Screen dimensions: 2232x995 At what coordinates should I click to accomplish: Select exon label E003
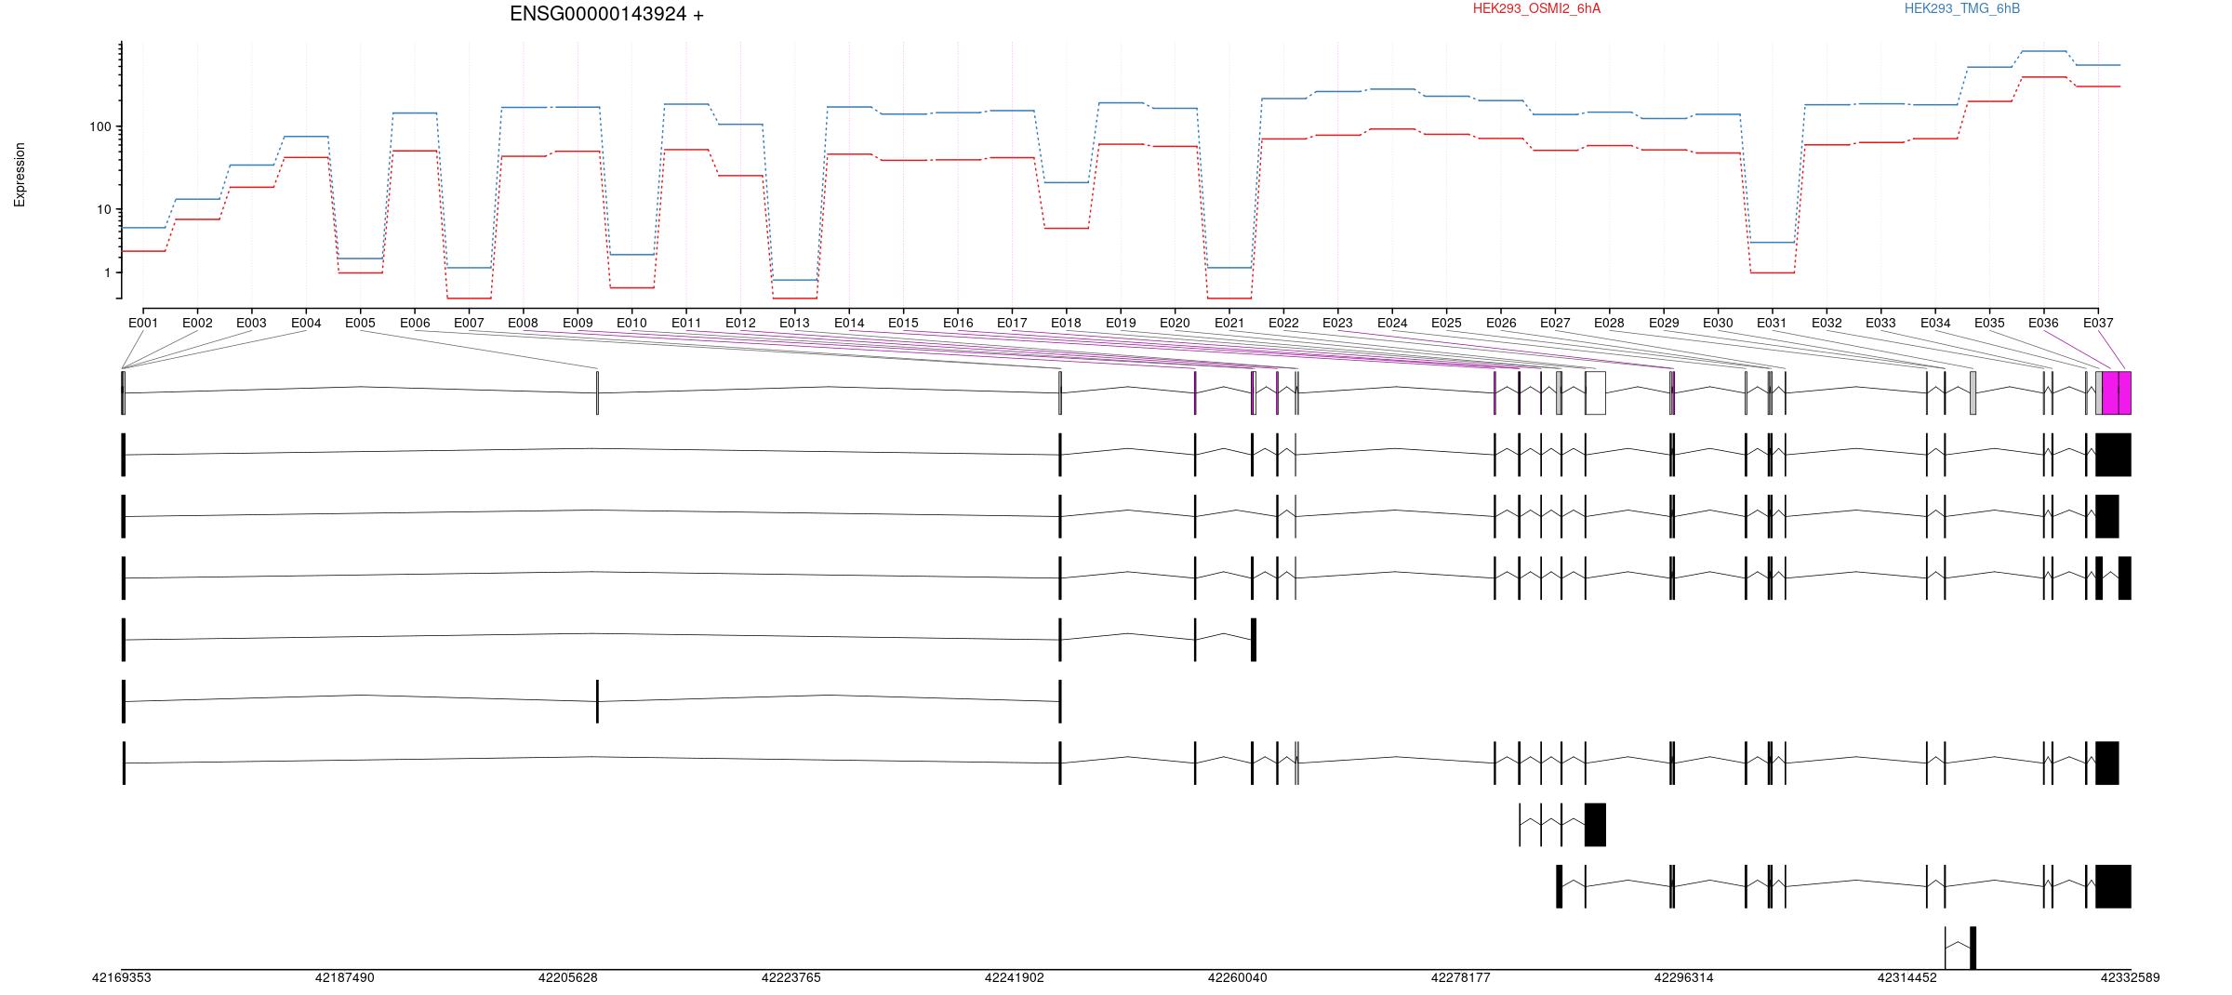(x=252, y=323)
